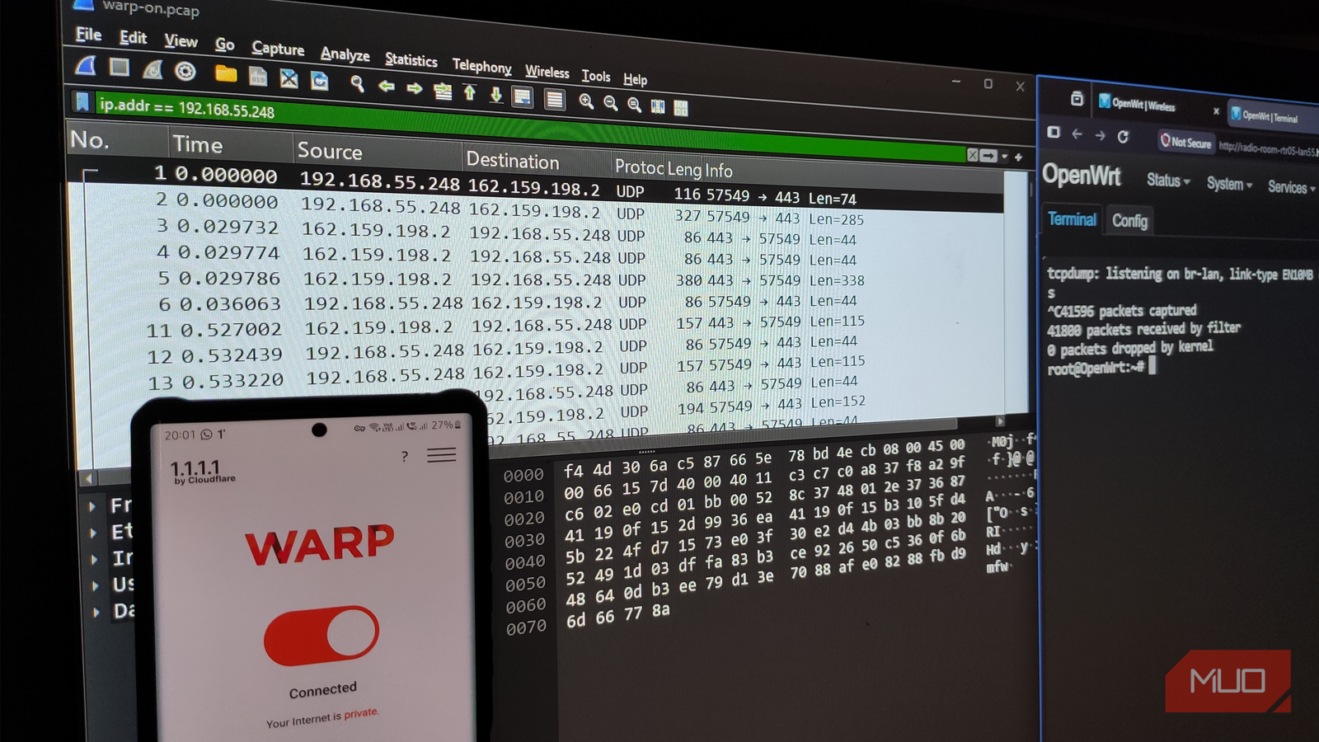This screenshot has width=1319, height=742.
Task: Open the Telephony menu
Action: click(x=481, y=66)
